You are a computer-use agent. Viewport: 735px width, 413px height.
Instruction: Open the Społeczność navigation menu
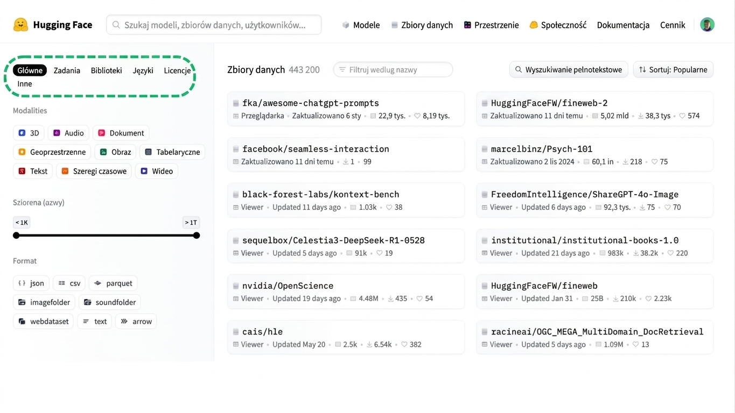(558, 25)
